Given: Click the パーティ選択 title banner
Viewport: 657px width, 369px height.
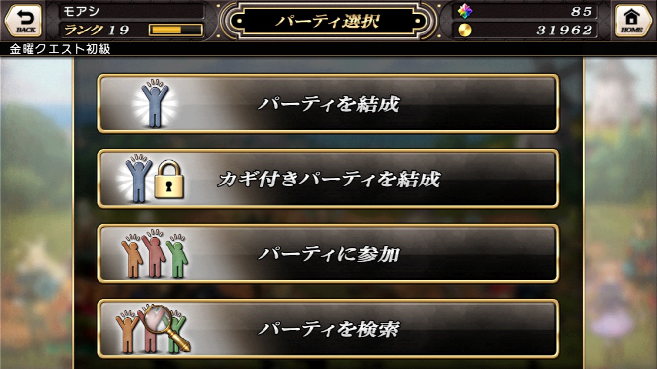Looking at the screenshot, I should pos(328,21).
